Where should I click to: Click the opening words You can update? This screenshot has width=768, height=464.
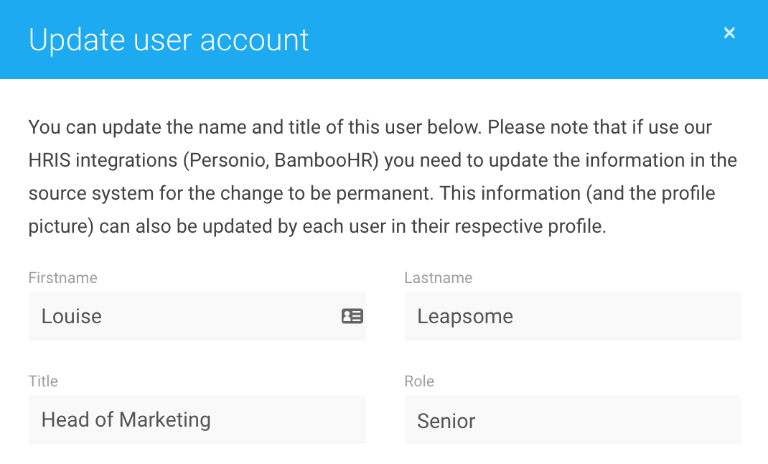(x=95, y=127)
